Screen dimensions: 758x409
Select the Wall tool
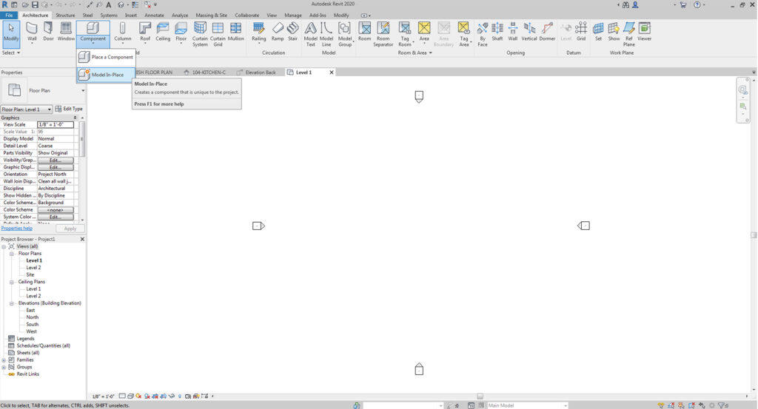[32, 33]
